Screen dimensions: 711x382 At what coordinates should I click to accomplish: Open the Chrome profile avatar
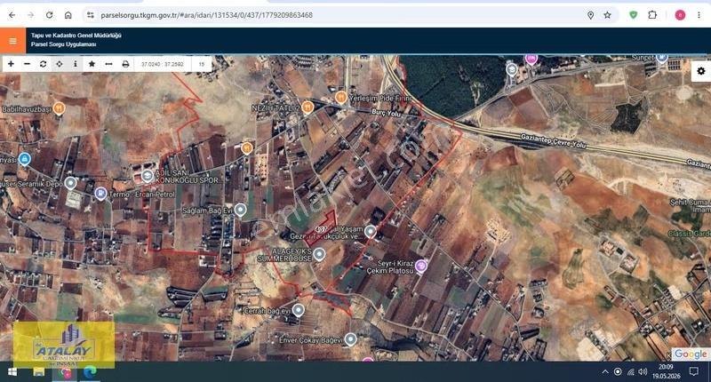[680, 15]
